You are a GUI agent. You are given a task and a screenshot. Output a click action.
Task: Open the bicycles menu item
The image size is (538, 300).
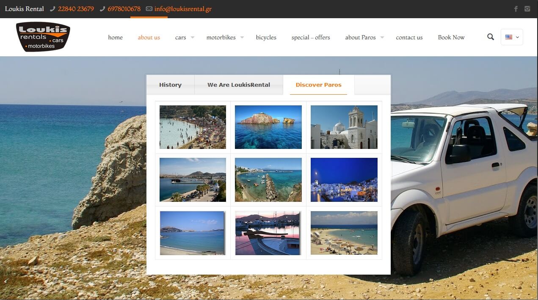click(x=266, y=37)
